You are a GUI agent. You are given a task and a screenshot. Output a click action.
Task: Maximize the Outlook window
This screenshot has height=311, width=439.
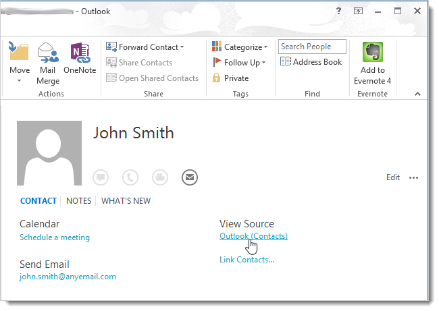(398, 11)
